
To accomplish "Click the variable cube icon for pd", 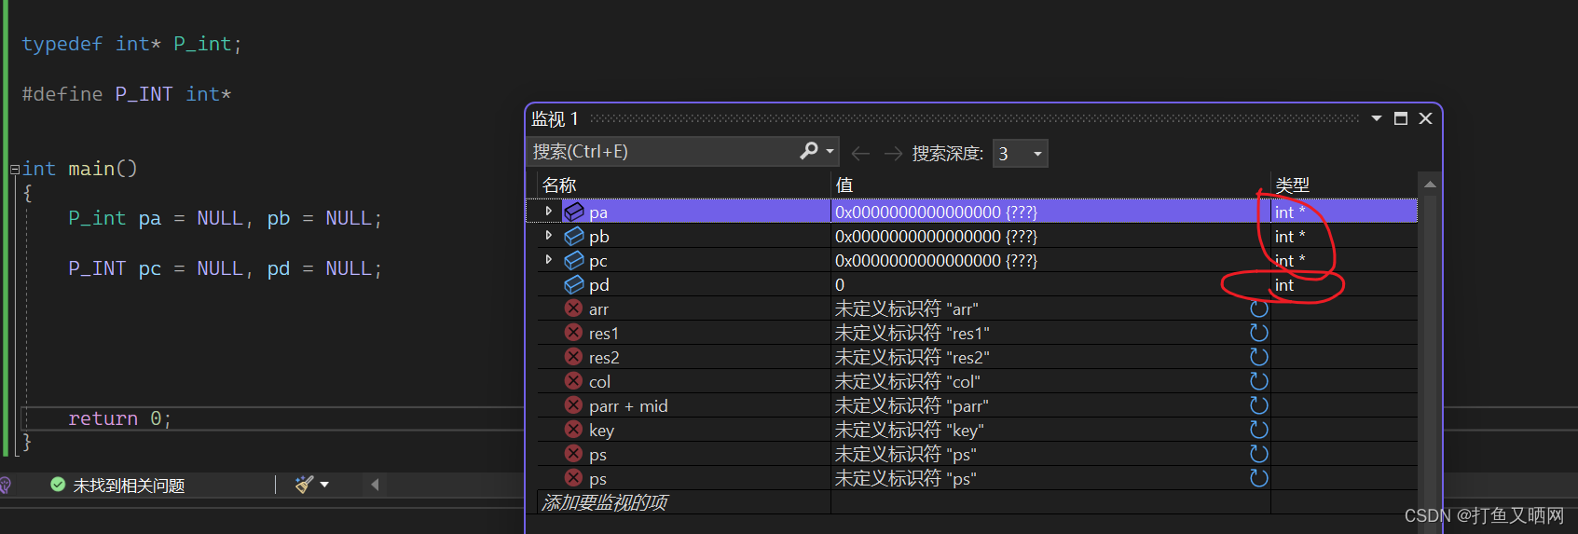I will pyautogui.click(x=574, y=284).
